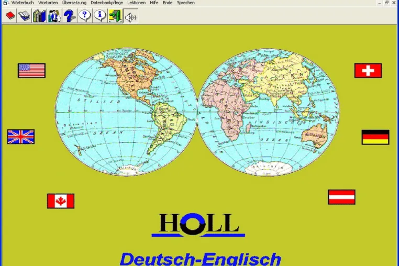Click the people talking toolbar icon
Screen dimensions: 399x266
(x=54, y=16)
